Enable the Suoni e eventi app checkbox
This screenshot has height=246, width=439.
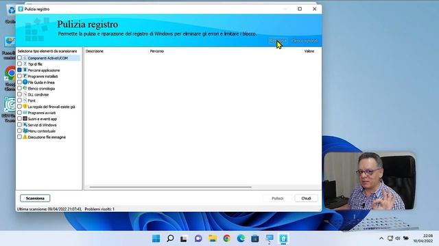(19, 118)
